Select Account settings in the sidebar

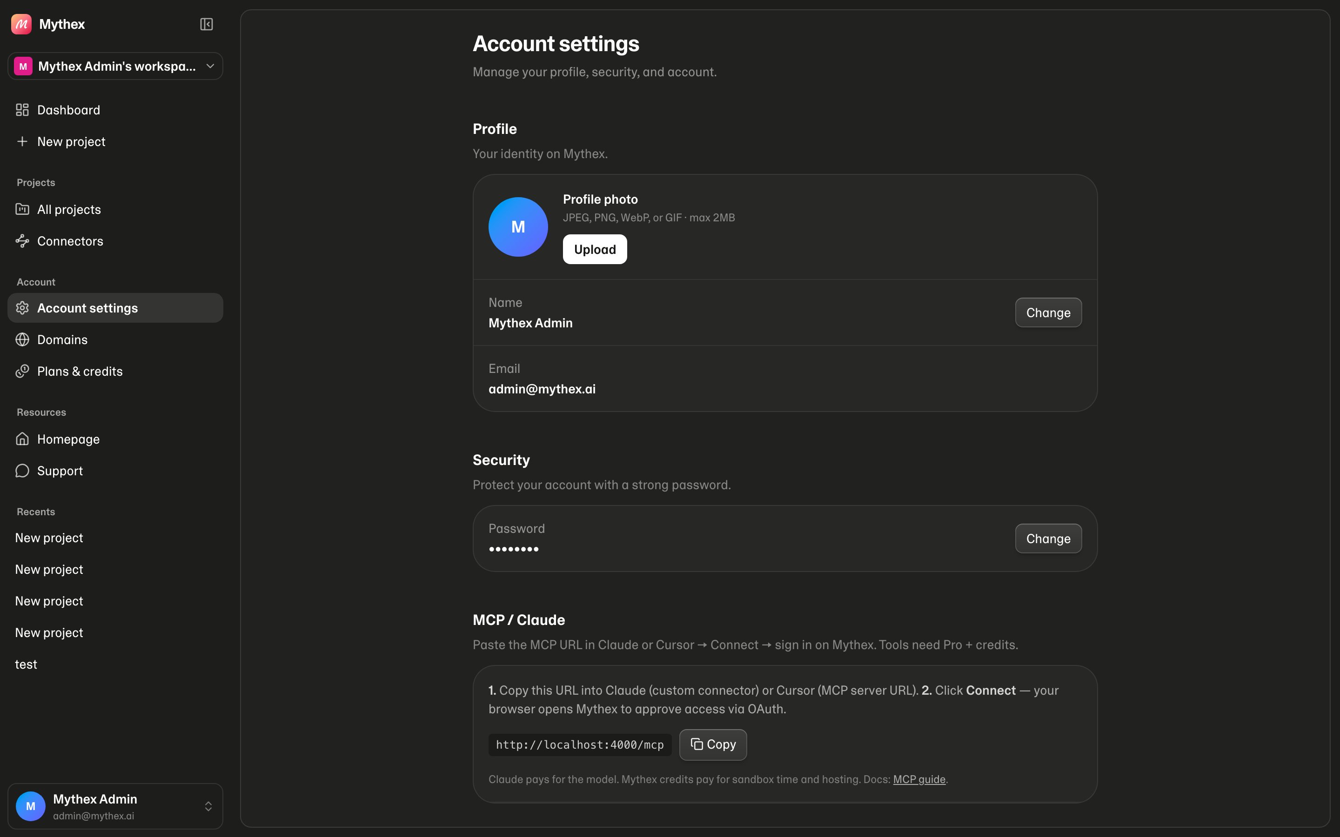115,308
